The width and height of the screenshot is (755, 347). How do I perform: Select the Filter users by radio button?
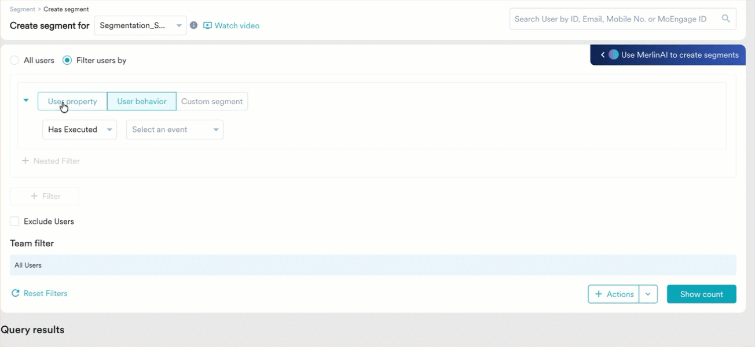coord(67,60)
